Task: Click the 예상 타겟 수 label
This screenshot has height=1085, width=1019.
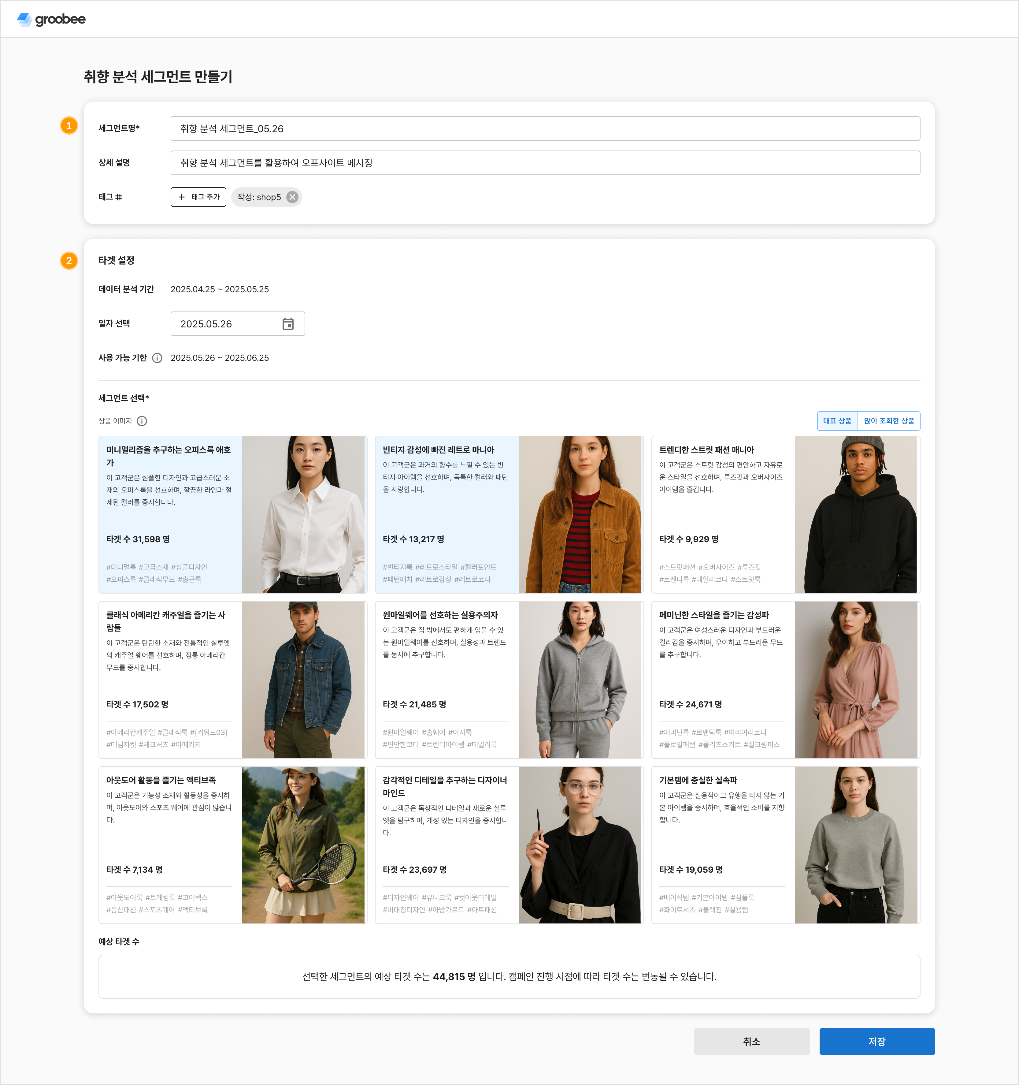Action: pos(119,941)
